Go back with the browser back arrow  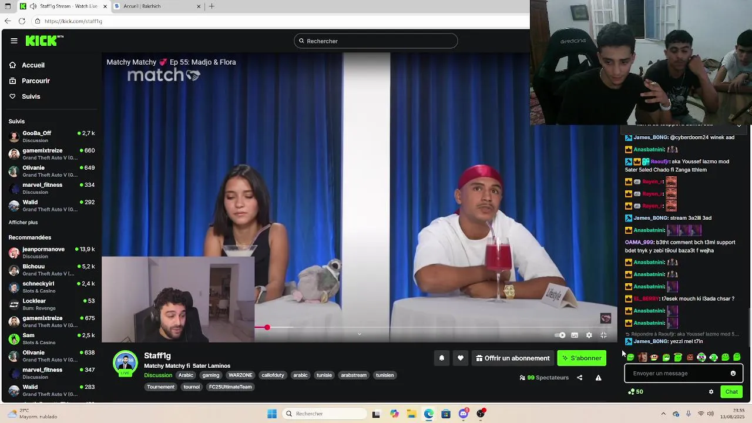point(8,21)
